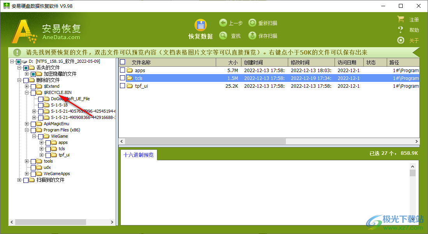This screenshot has width=428, height=234.
Task: Expand the $Extend tree node
Action: point(27,86)
